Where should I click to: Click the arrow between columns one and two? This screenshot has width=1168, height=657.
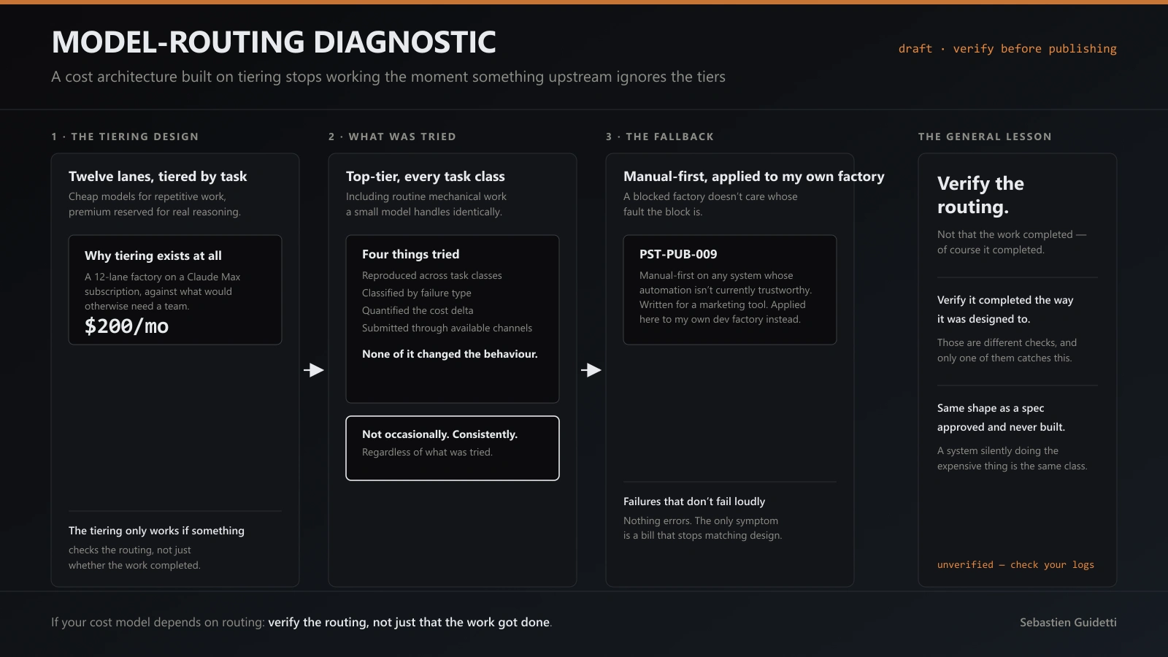coord(314,370)
